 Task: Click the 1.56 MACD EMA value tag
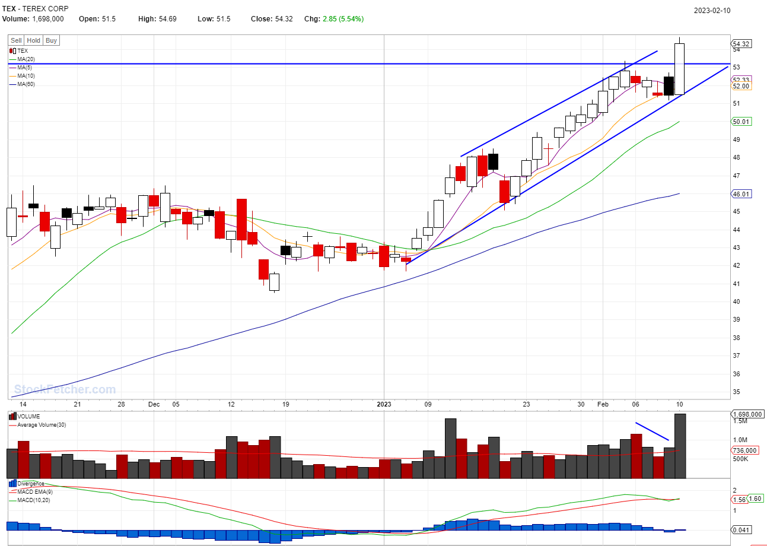tap(738, 500)
